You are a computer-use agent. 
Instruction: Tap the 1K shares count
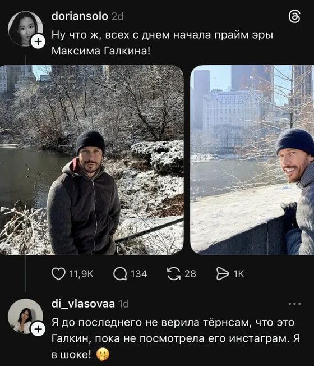point(239,274)
